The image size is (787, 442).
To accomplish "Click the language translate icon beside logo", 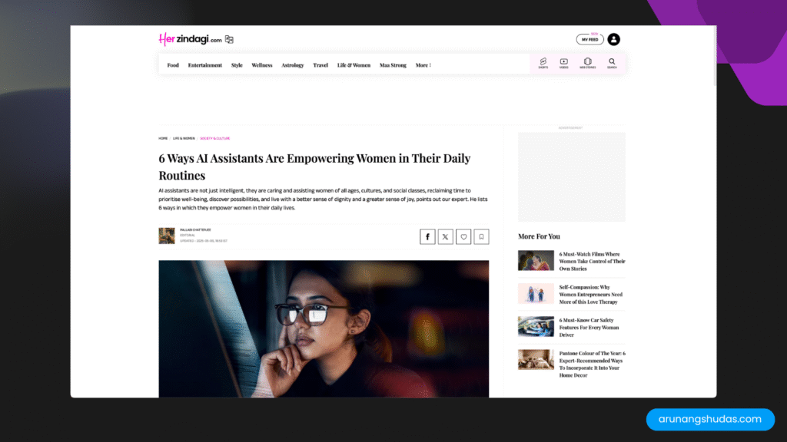I will coord(229,39).
